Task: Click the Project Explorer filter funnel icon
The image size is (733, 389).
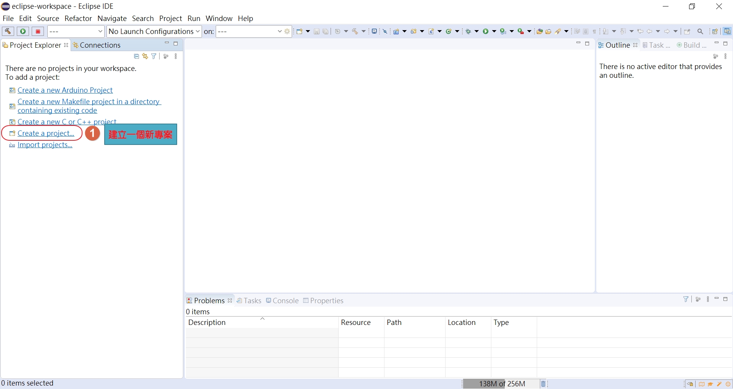Action: [x=154, y=56]
